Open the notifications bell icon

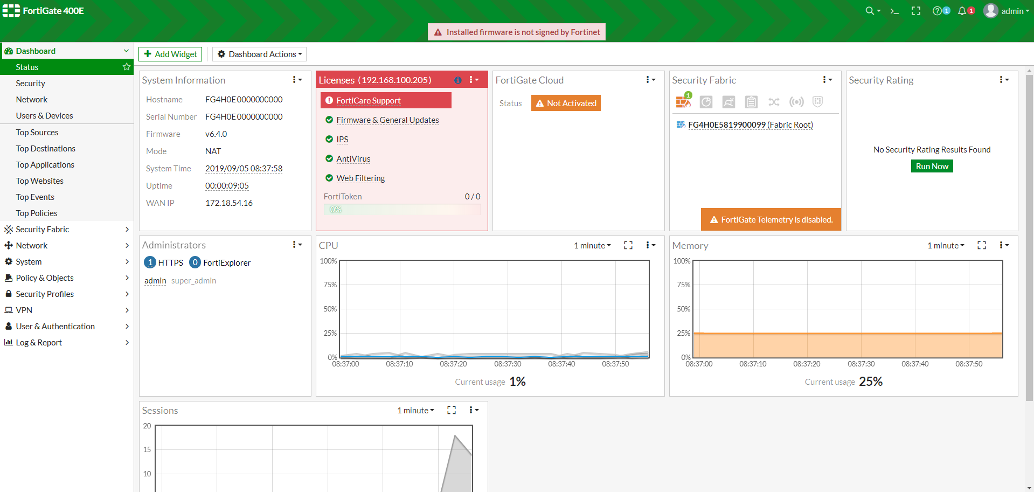coord(962,11)
